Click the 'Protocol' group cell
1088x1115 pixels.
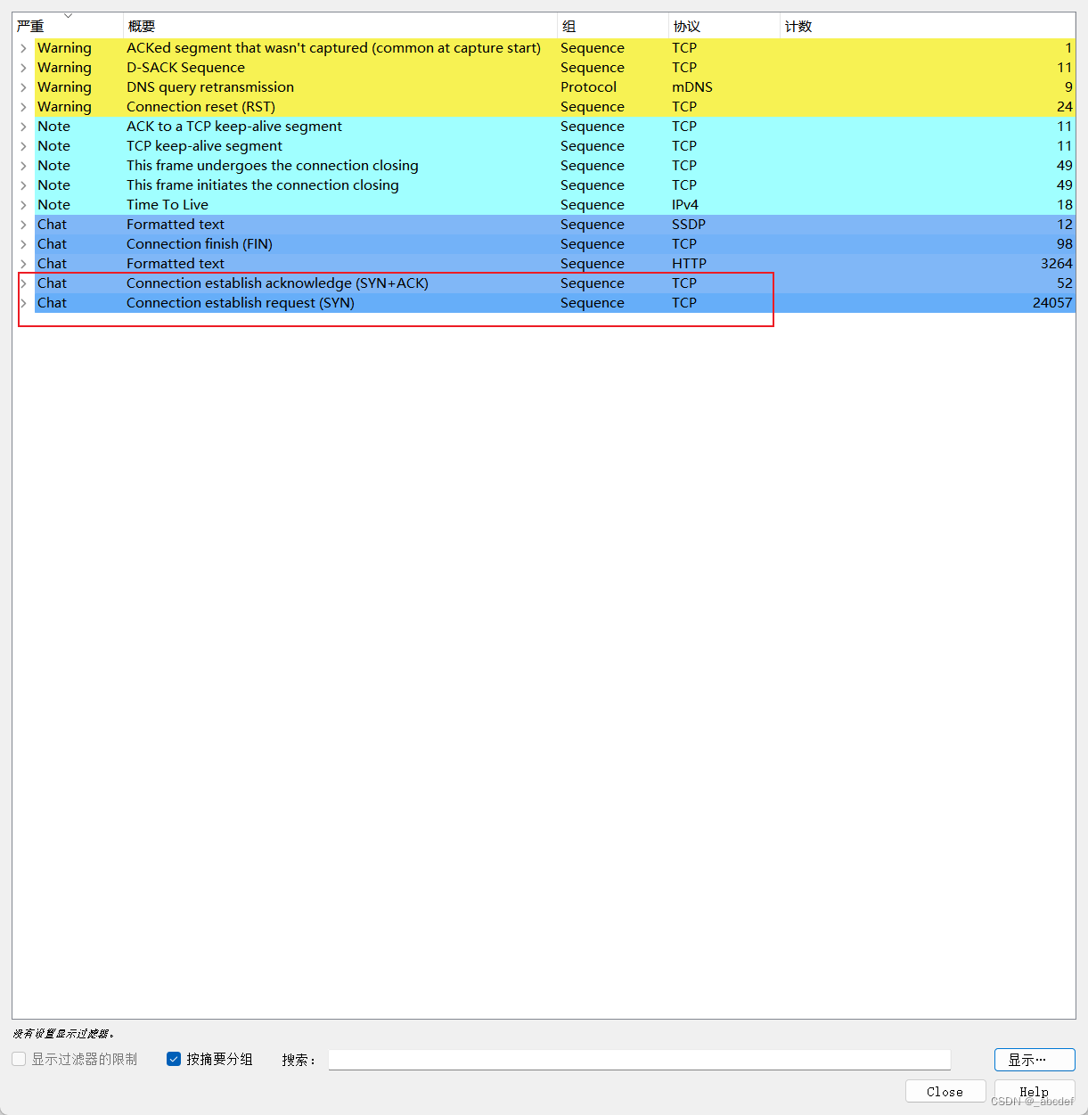click(588, 87)
